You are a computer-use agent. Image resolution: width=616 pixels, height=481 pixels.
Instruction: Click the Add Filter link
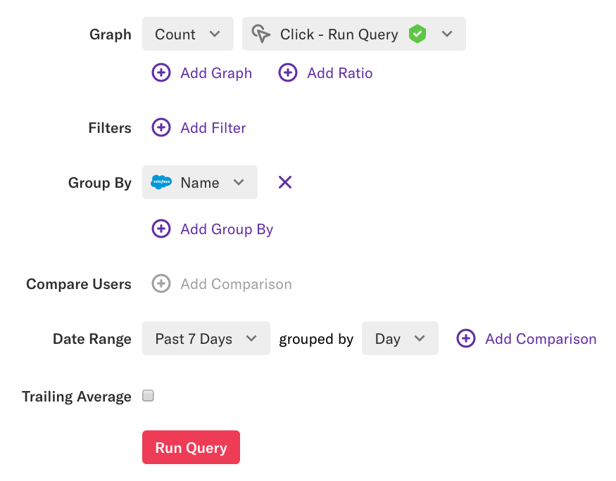point(213,128)
